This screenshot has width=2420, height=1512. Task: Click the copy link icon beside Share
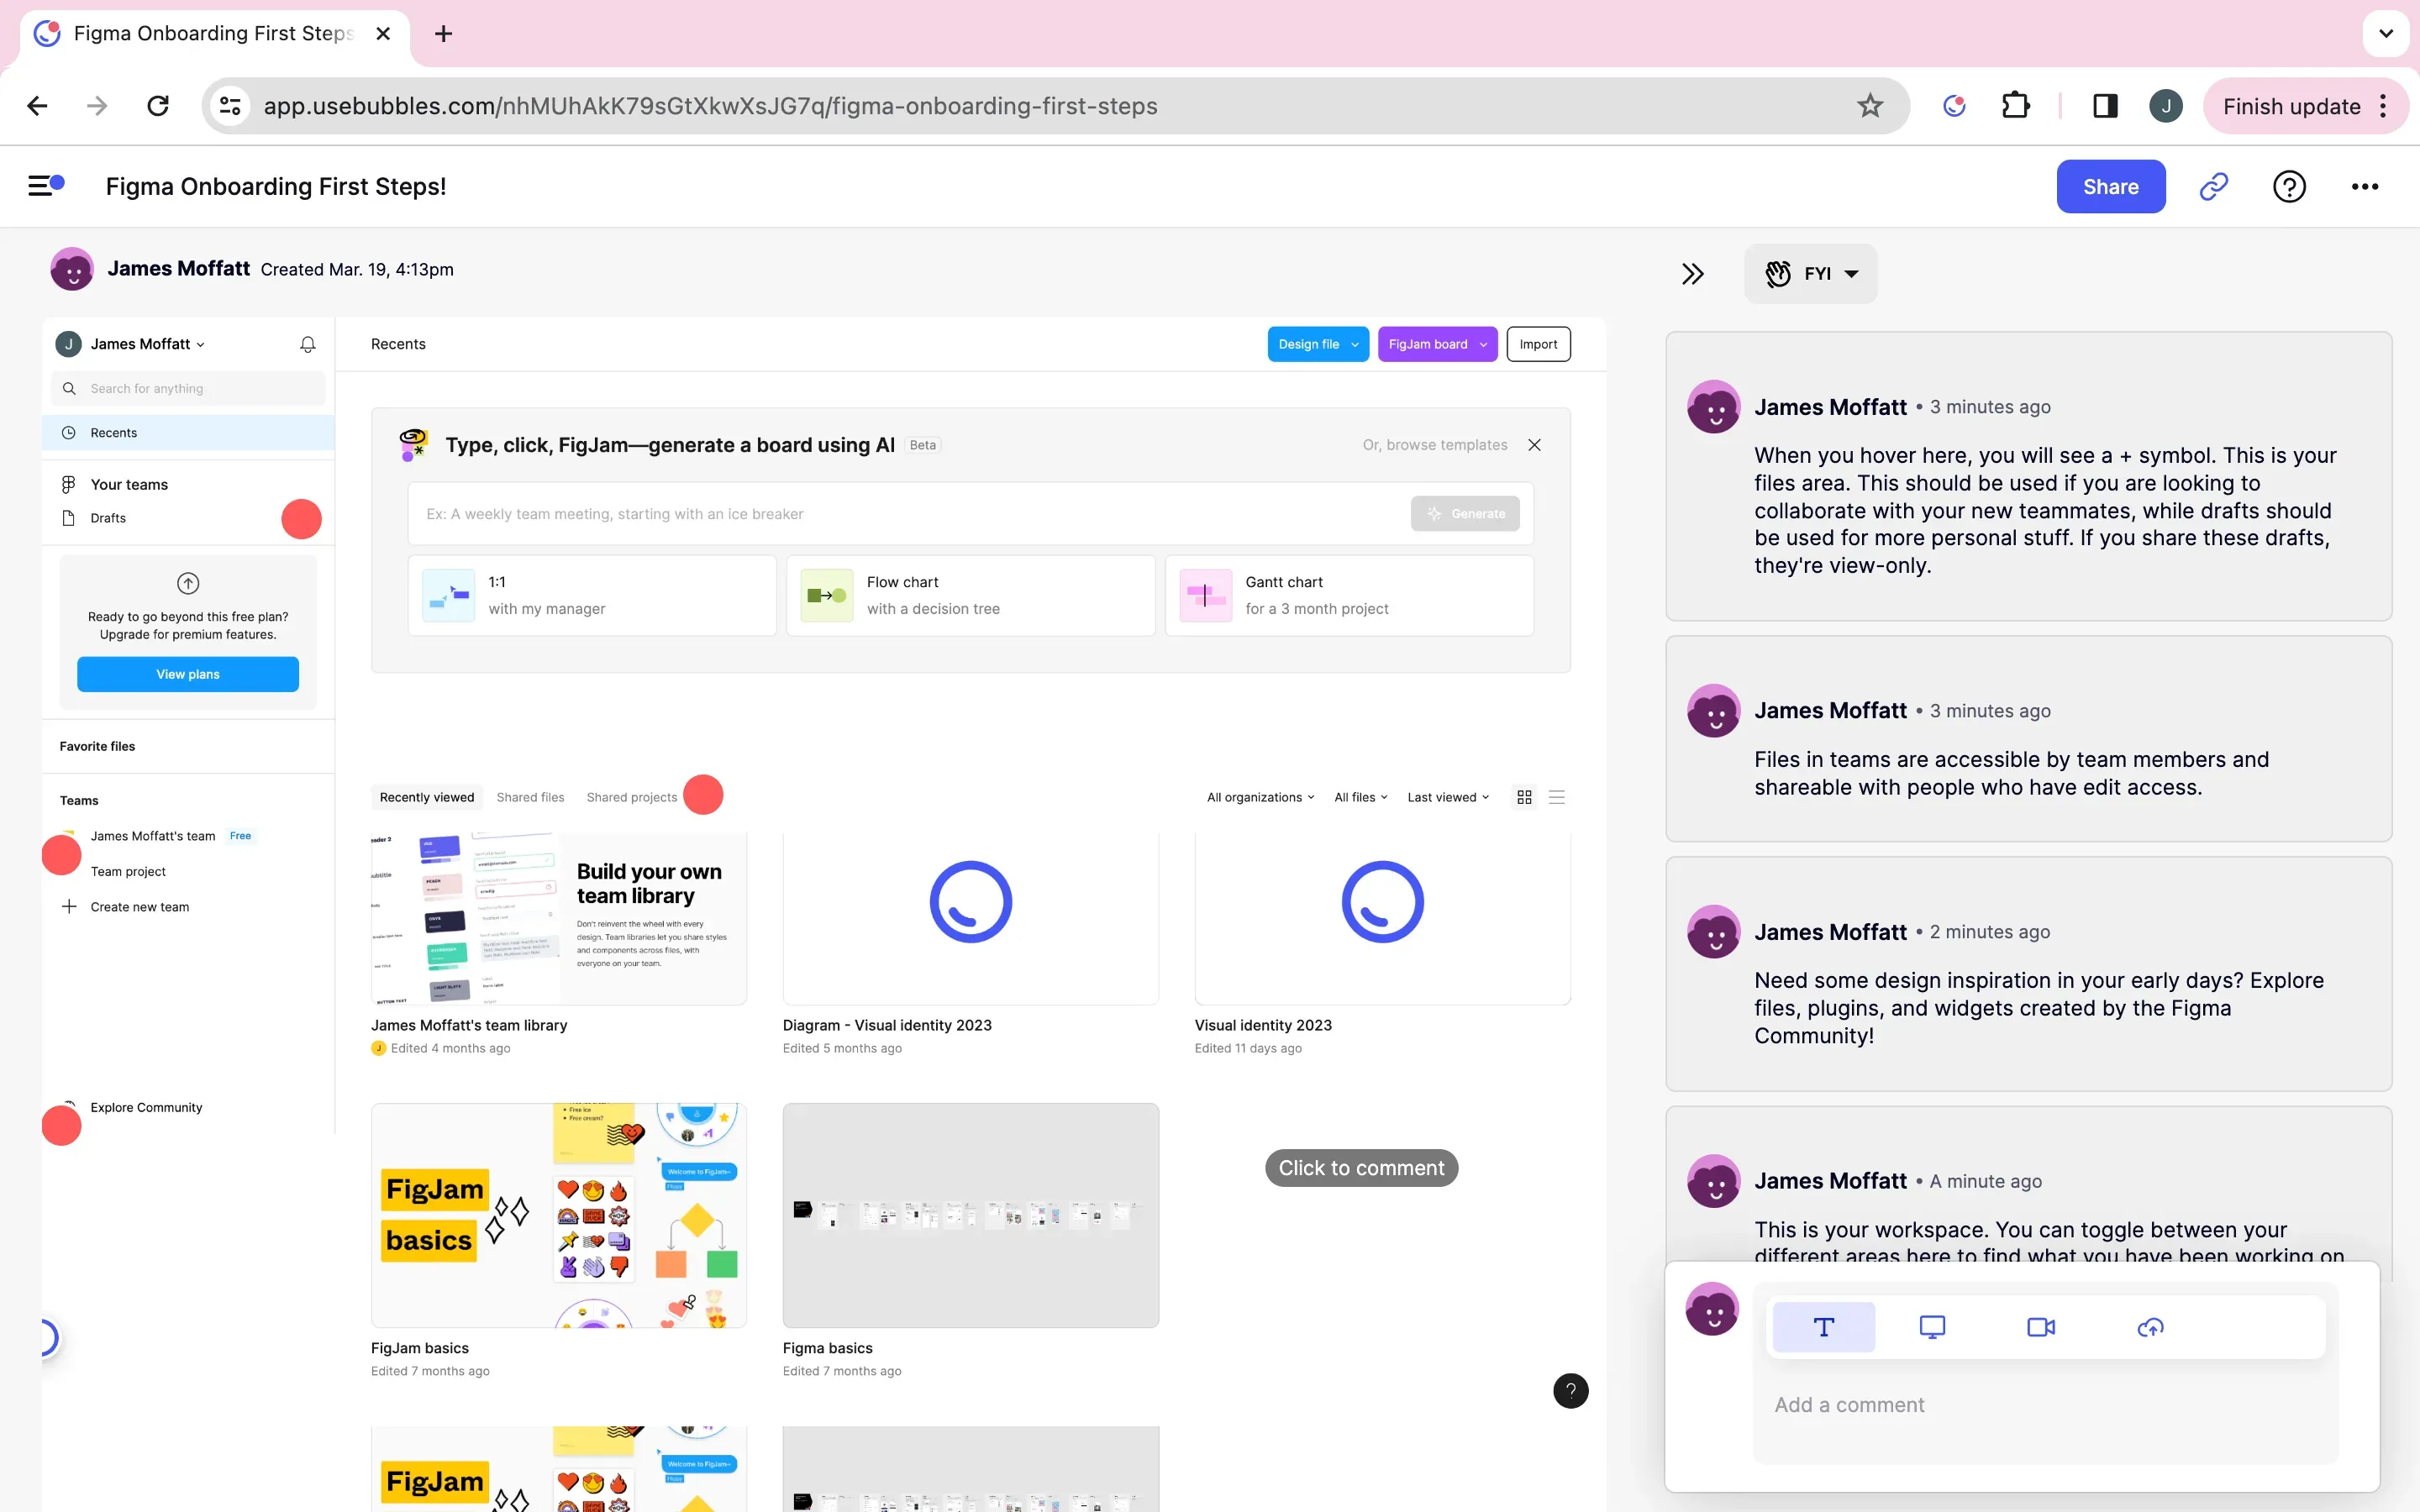click(2213, 187)
